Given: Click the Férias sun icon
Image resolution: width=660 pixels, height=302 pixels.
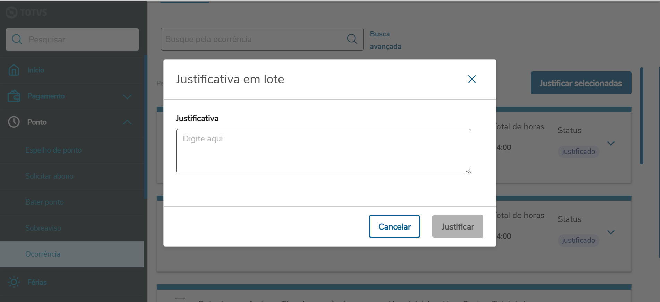Looking at the screenshot, I should pyautogui.click(x=14, y=282).
